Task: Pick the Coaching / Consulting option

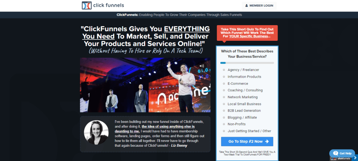Action: (224, 90)
